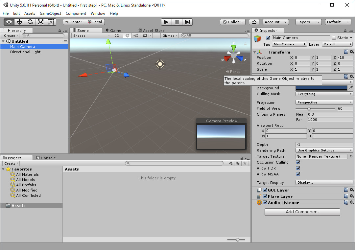This screenshot has width=355, height=250.
Task: Disable the Allow HDR checkbox
Action: (298, 168)
